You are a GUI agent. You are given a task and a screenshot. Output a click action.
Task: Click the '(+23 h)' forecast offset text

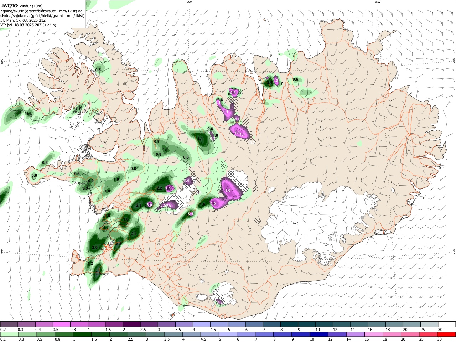[49, 25]
